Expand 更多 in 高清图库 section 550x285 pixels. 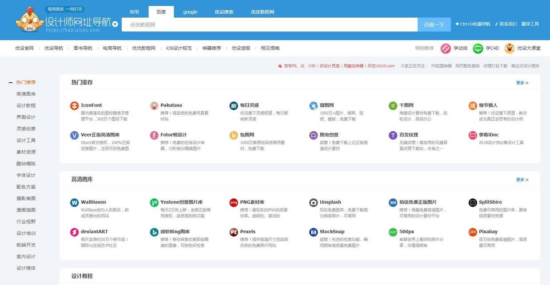coord(522,180)
